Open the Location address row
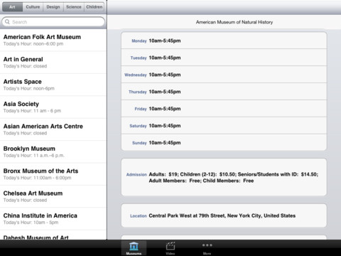This screenshot has width=341, height=256. coord(224,215)
